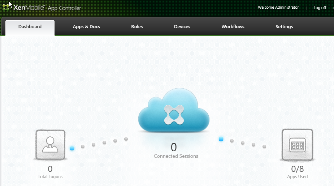The width and height of the screenshot is (334, 186).
Task: Switch to the Dashboard tab
Action: (30, 27)
